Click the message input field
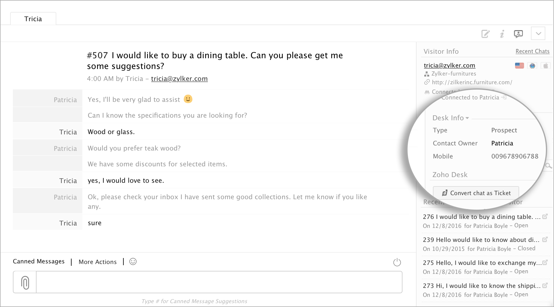The image size is (554, 307). coord(219,282)
